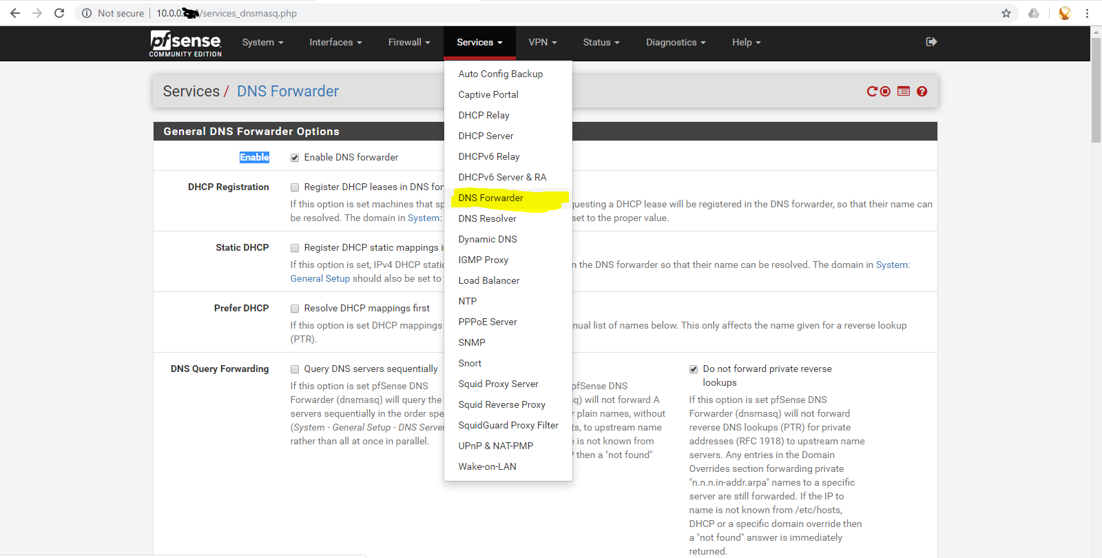
Task: Follow General Setup link in Static DHCP
Action: click(320, 278)
